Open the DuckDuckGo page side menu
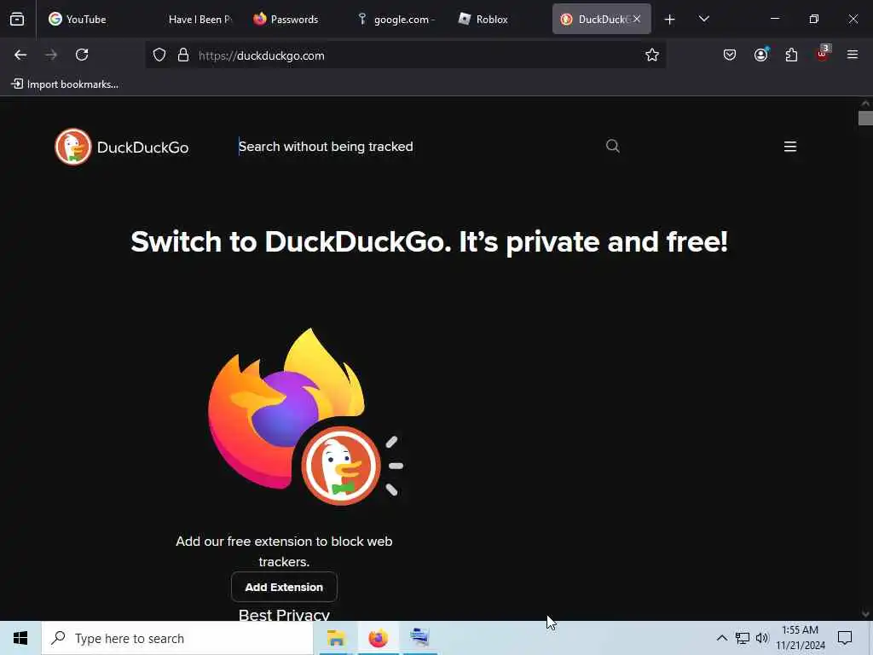 [790, 147]
